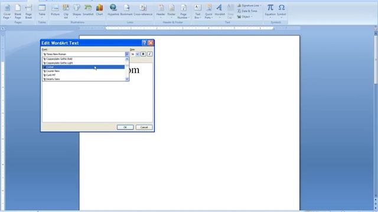
Task: Open the Cover Page gallery
Action: 7,12
